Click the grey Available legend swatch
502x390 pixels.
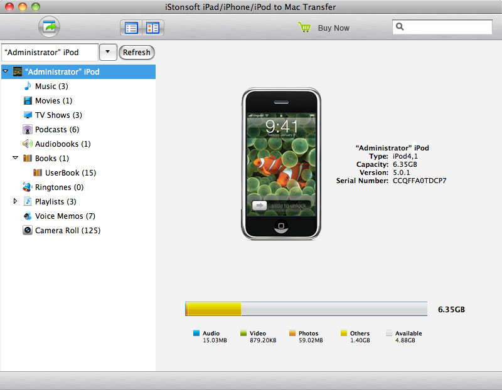click(389, 333)
